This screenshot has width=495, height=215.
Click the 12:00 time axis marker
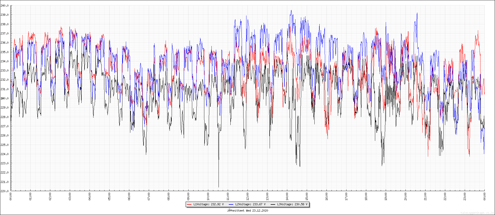247,196
